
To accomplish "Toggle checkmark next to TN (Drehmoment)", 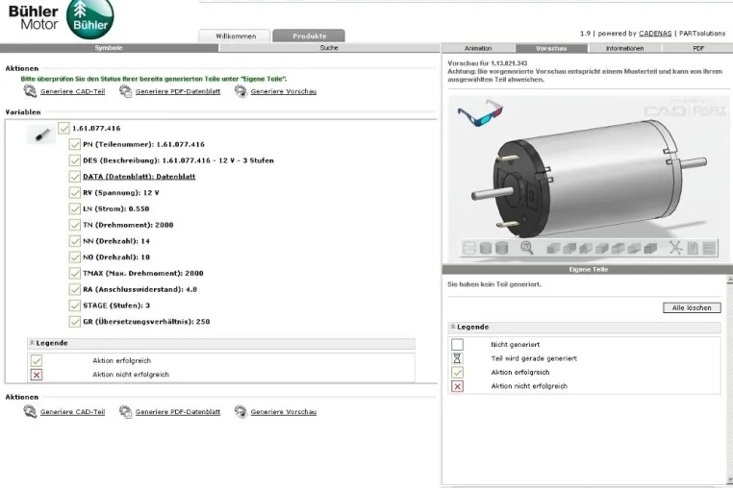I will [75, 225].
